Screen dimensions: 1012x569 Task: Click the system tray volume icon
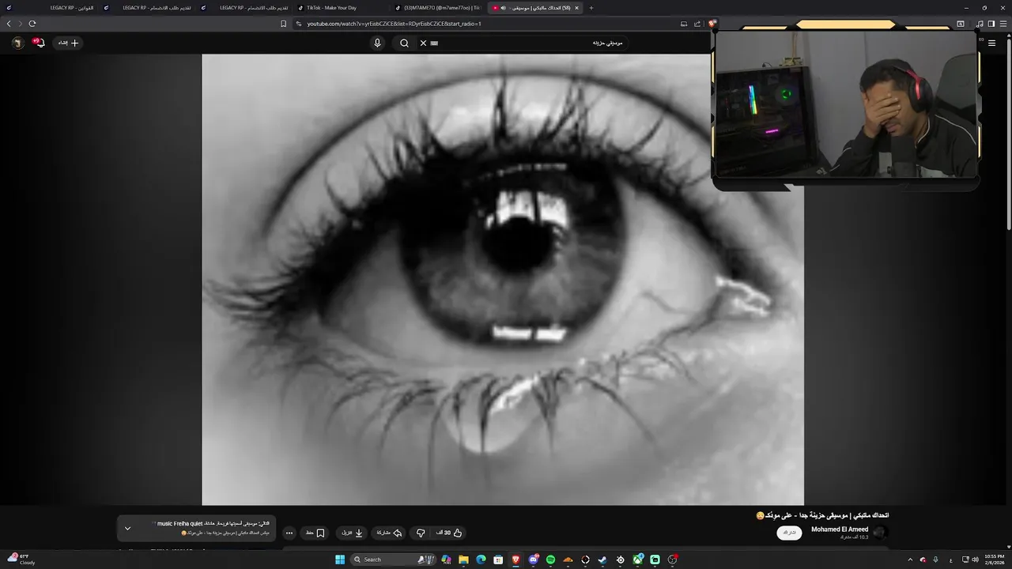tap(975, 560)
